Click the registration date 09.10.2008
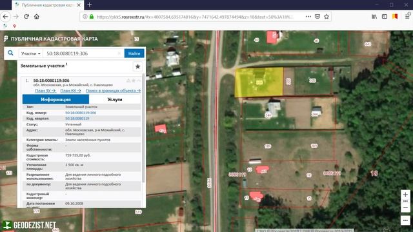Viewport: 413px width, 232px height. [74, 204]
